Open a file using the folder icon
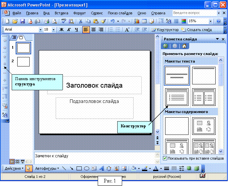The width and height of the screenshot is (228, 186). (x=15, y=21)
